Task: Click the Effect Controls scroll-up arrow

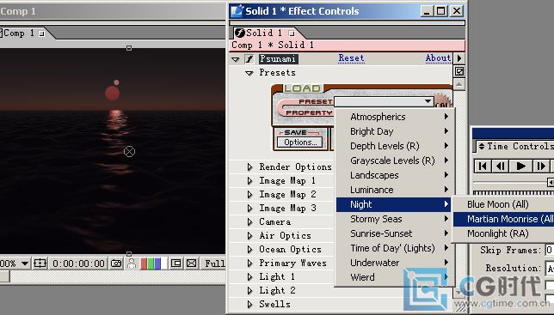Action: (x=459, y=85)
